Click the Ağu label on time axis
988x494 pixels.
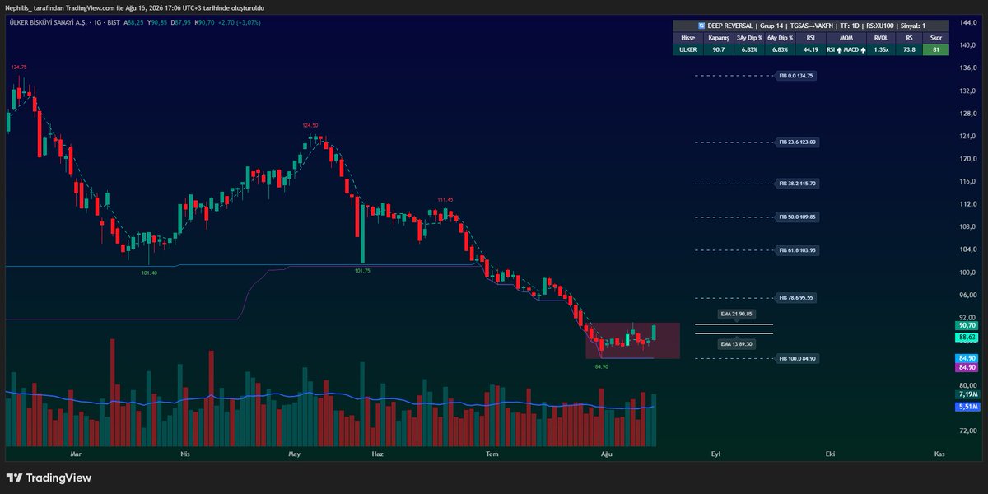[607, 454]
